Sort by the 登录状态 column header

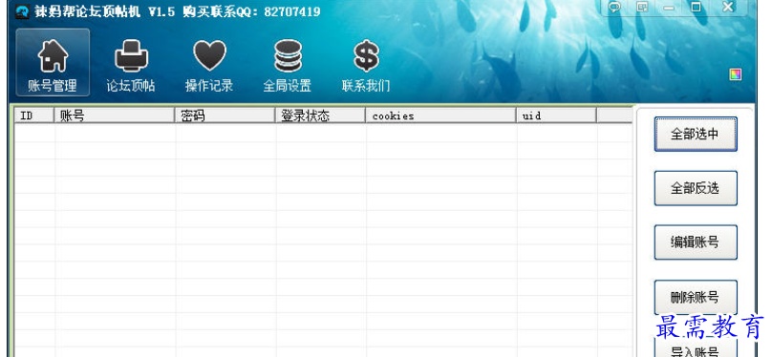[320, 115]
